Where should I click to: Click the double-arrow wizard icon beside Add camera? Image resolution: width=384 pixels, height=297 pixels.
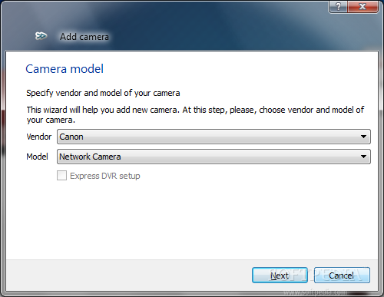(41, 36)
